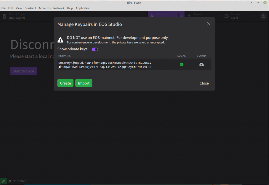Screen dimensions: 269x185
Task: Open the Network menu
Action: 59,8
